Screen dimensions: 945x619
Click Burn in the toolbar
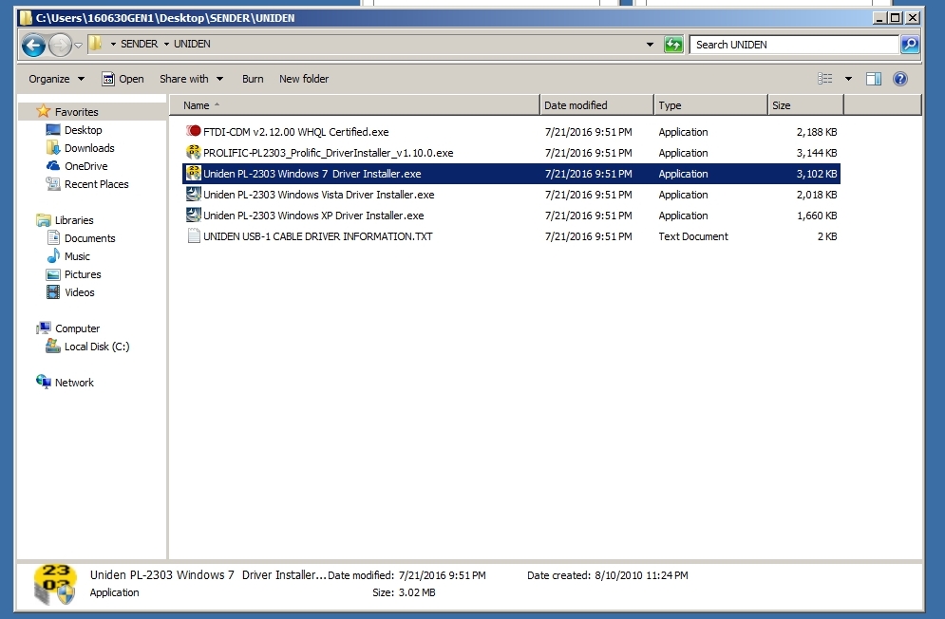point(253,79)
